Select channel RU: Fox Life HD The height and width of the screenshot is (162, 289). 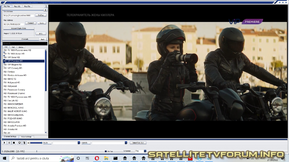point(24,100)
